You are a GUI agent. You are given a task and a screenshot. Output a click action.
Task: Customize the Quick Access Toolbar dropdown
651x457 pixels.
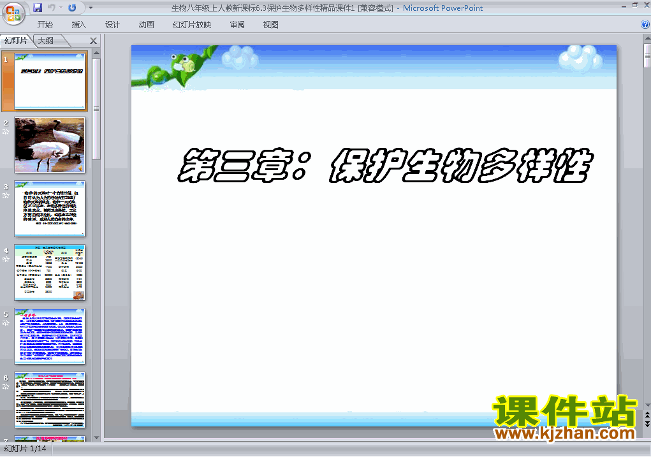click(x=91, y=8)
